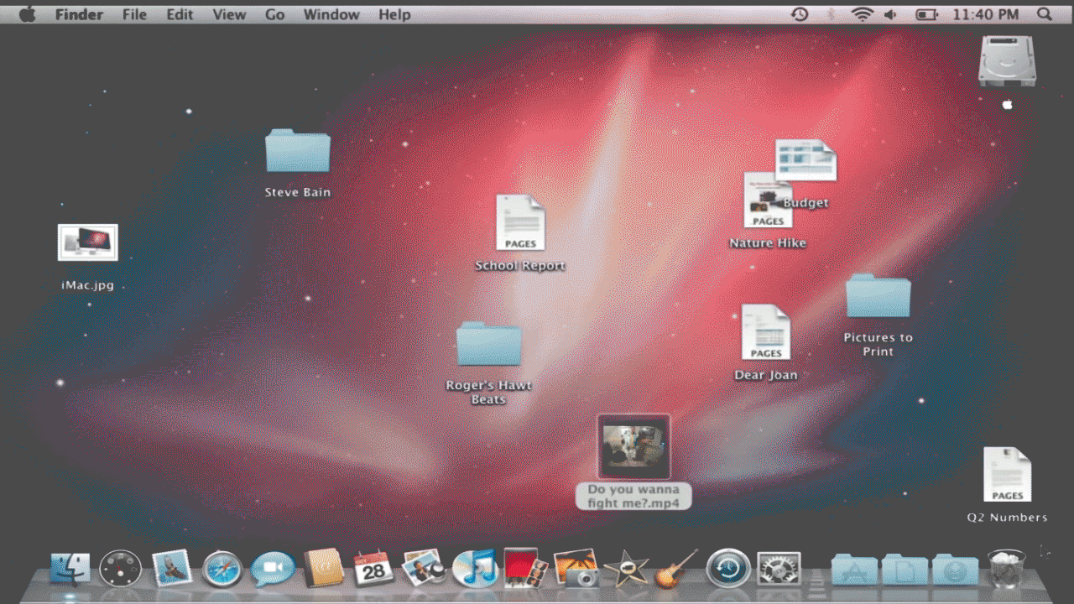Launch iTunes from the Dock
Screen dimensions: 1074x604
click(474, 567)
